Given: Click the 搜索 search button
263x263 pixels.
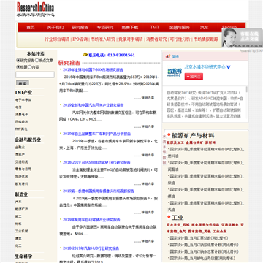Looking at the screenshot, I should [x=23, y=83].
